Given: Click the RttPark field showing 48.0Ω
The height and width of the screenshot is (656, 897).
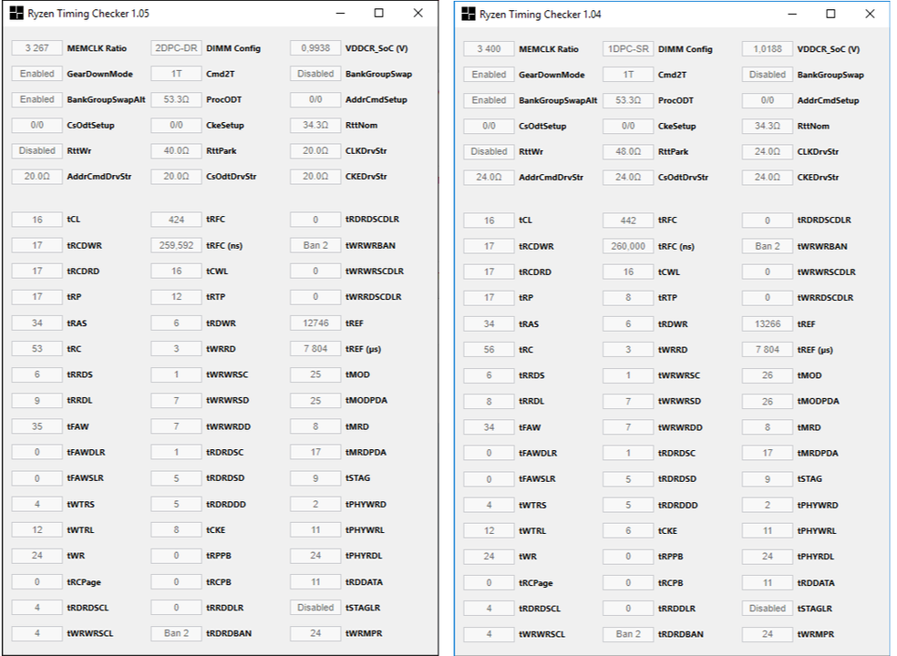Looking at the screenshot, I should (x=628, y=151).
